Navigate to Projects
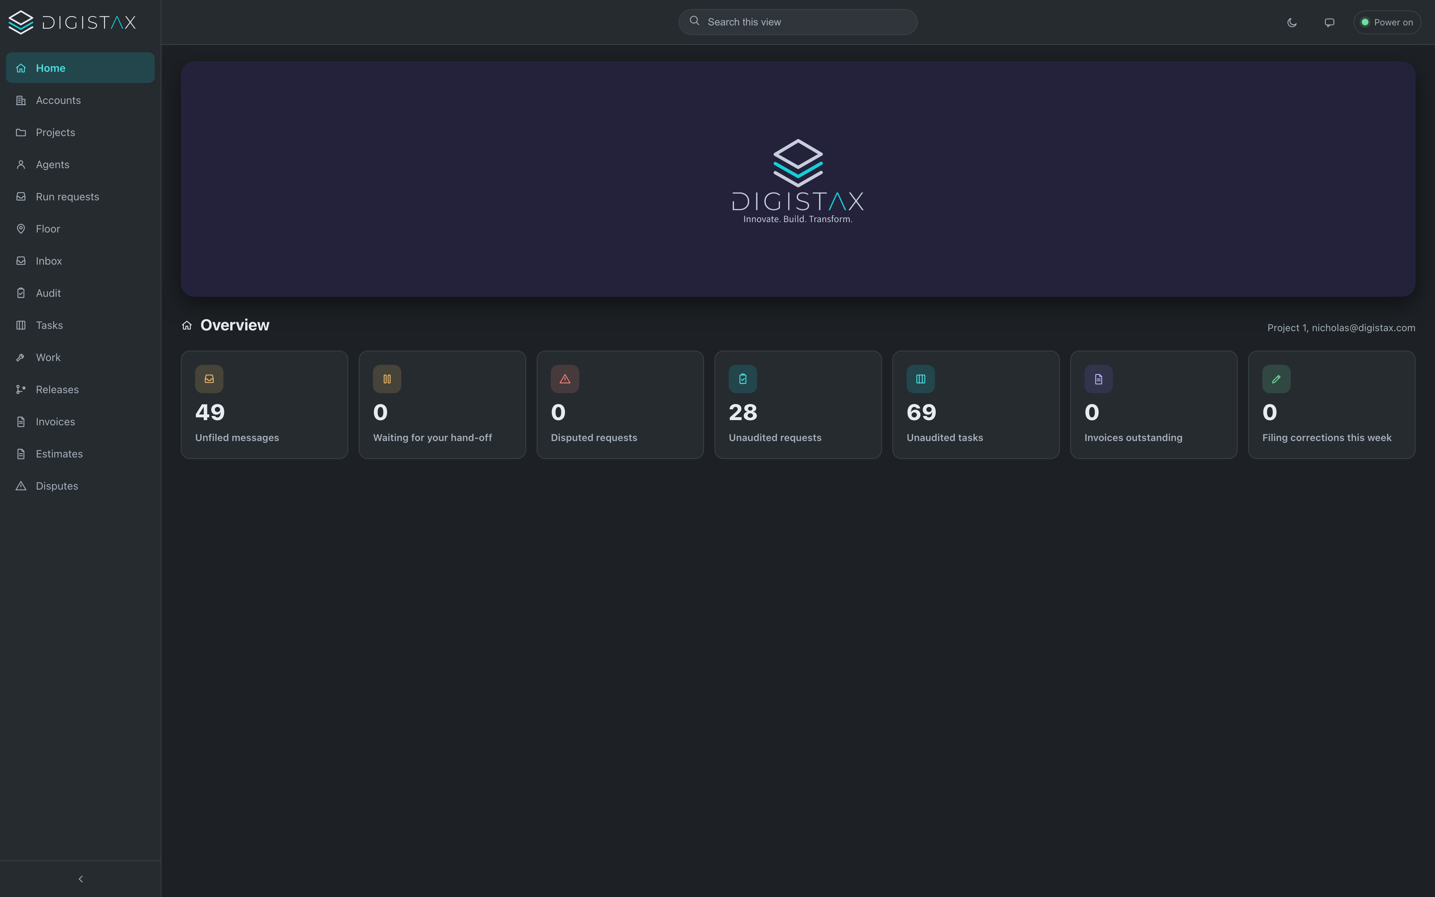The width and height of the screenshot is (1435, 897). pyautogui.click(x=81, y=132)
